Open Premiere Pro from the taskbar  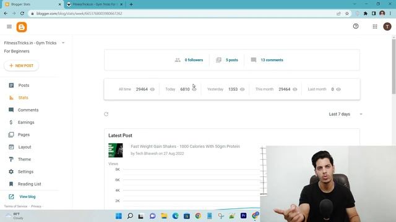pyautogui.click(x=243, y=216)
